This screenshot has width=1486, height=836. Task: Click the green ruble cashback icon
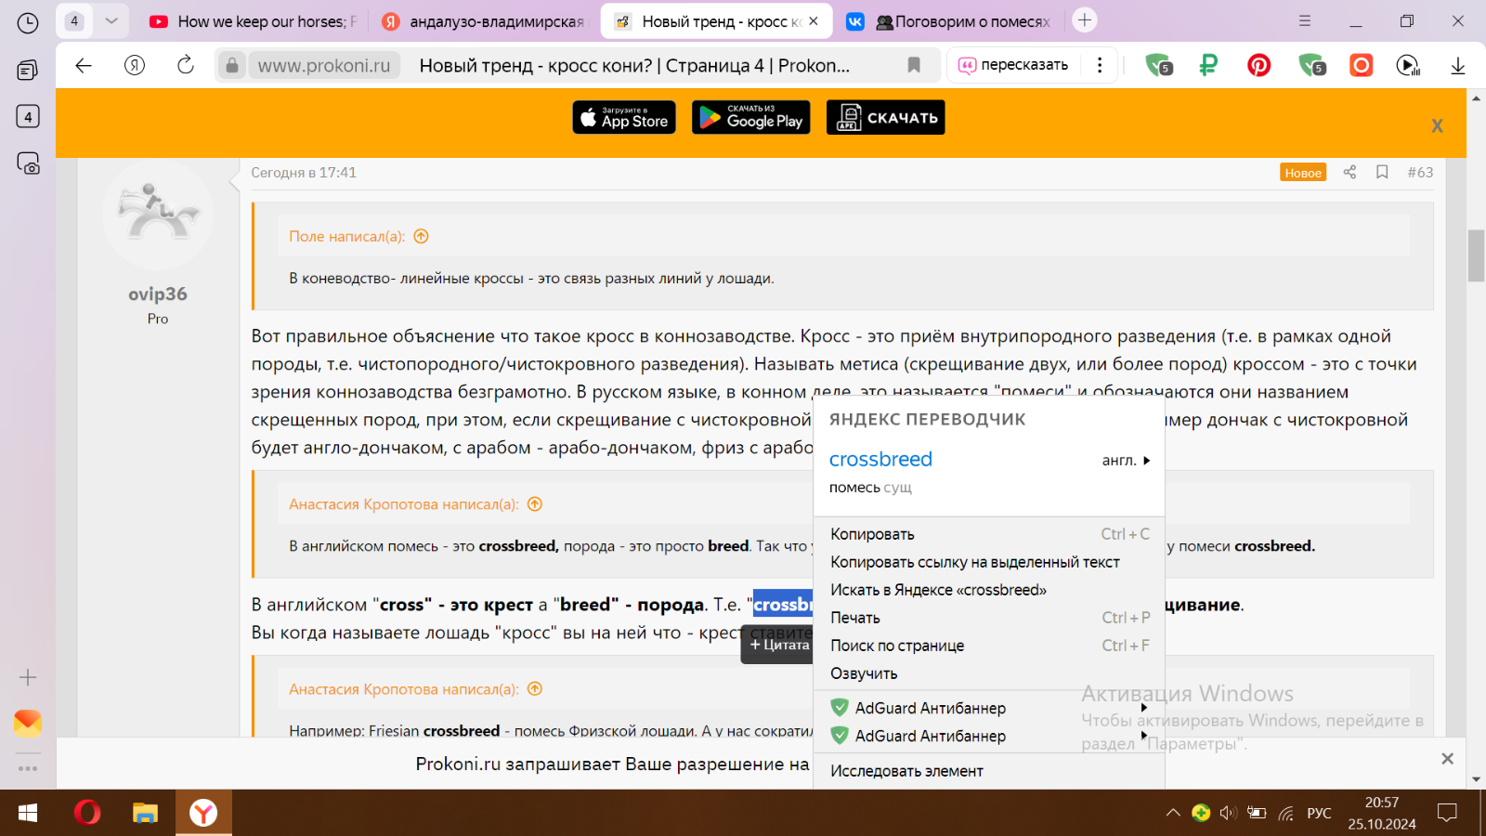tap(1206, 66)
